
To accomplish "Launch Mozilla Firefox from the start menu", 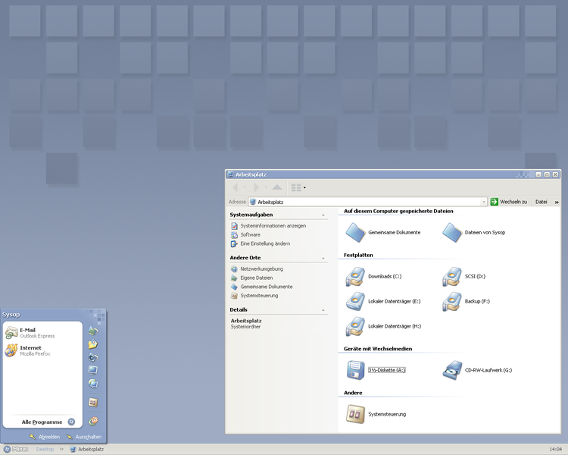I will 30,350.
